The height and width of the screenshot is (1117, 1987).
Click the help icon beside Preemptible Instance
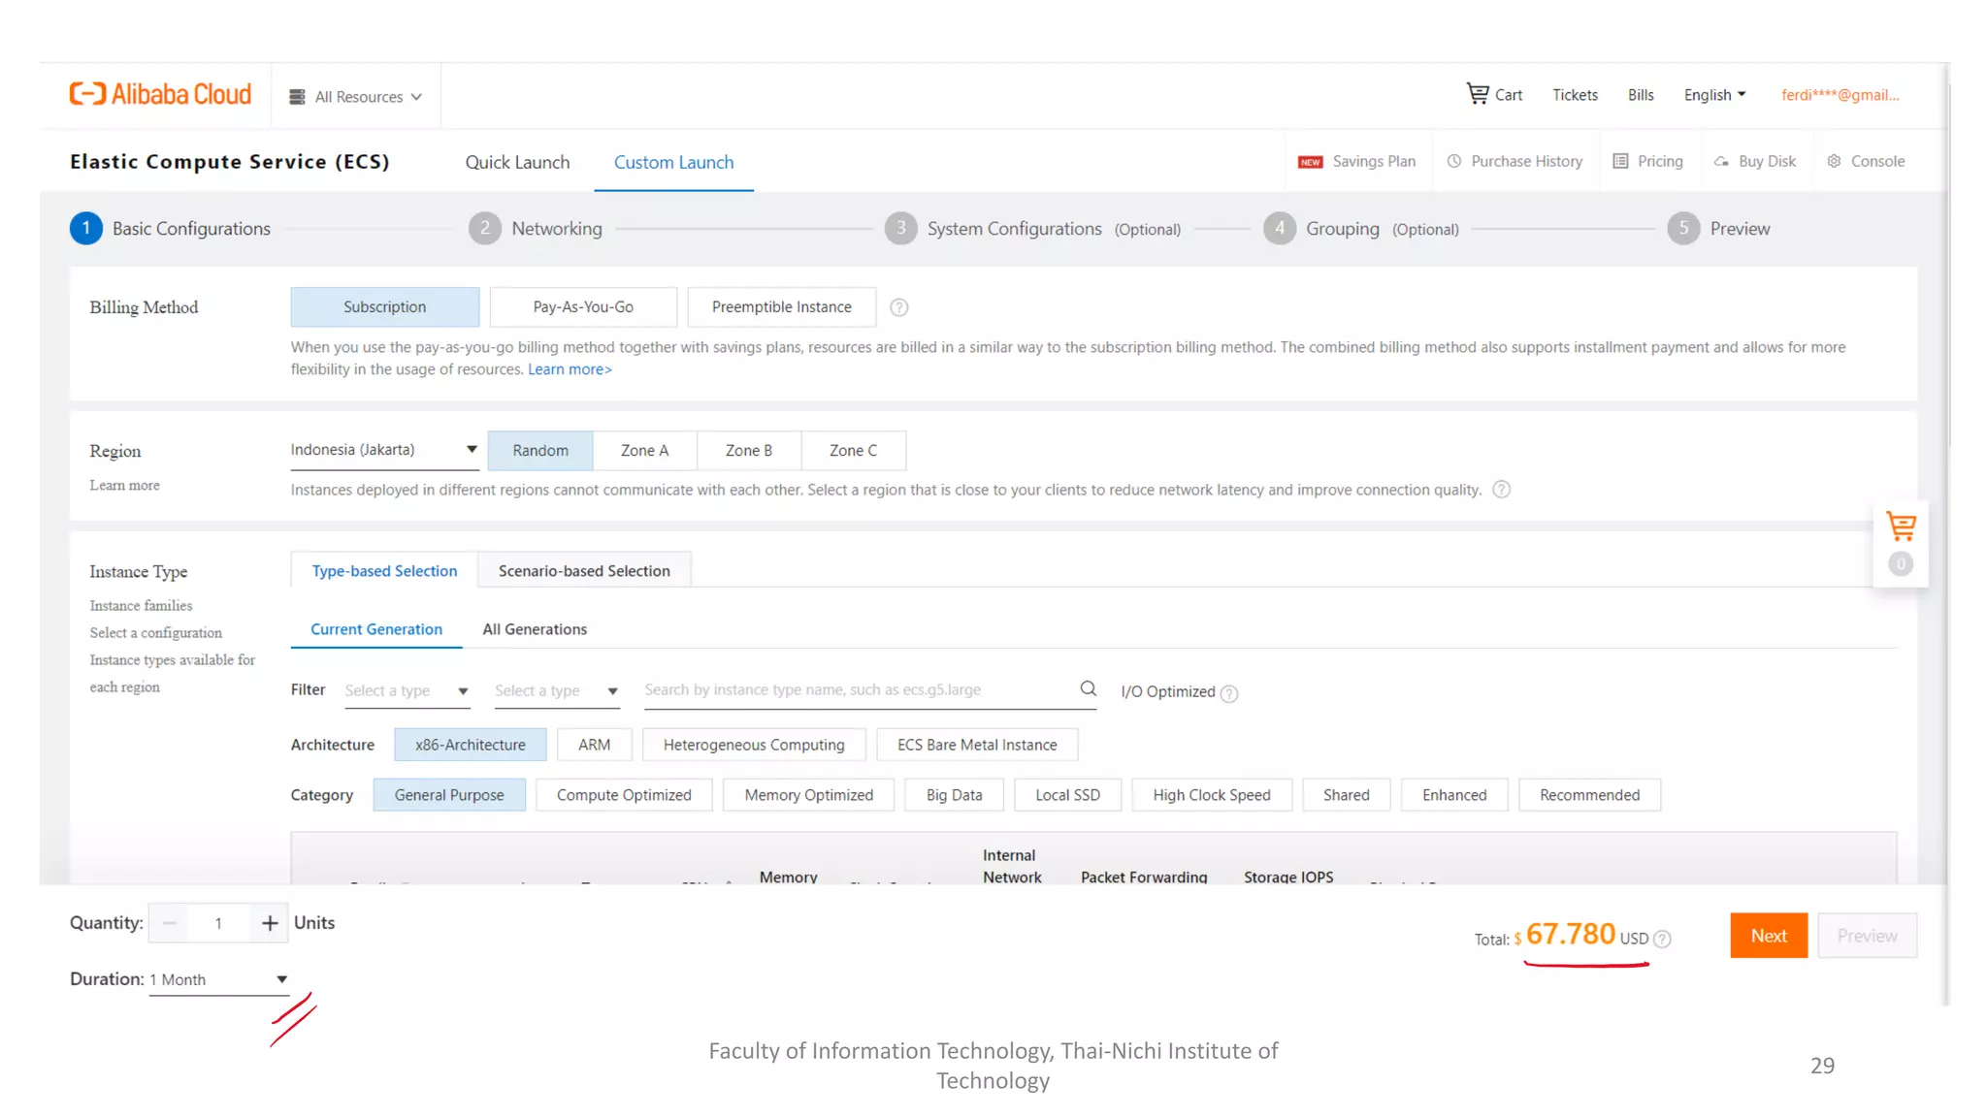point(899,307)
